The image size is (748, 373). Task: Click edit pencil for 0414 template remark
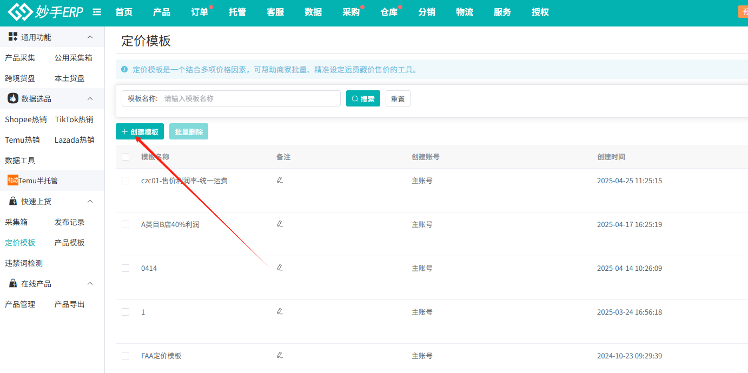[280, 268]
